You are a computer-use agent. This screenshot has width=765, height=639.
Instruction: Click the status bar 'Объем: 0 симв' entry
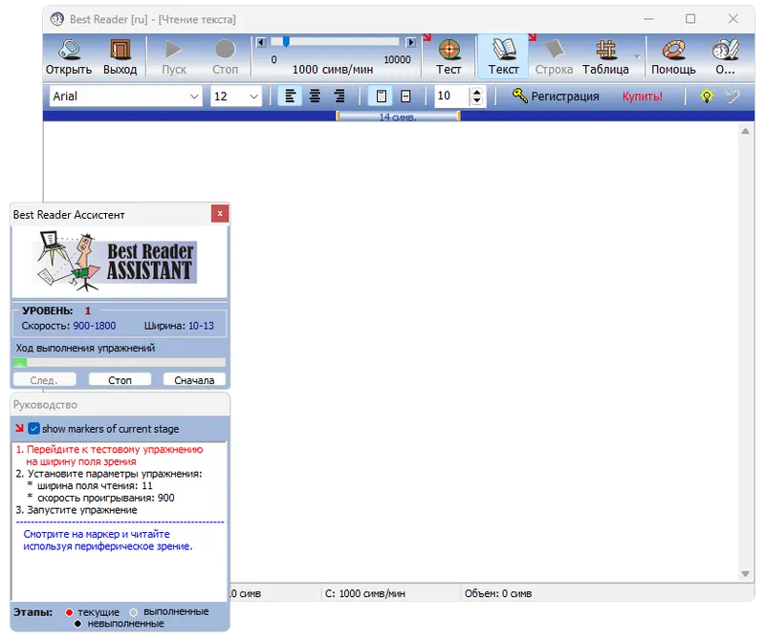[x=498, y=594]
